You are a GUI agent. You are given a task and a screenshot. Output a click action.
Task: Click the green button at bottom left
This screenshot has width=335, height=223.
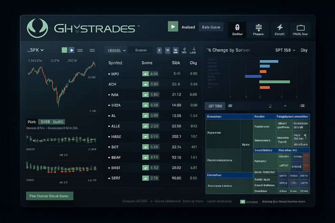(49, 195)
